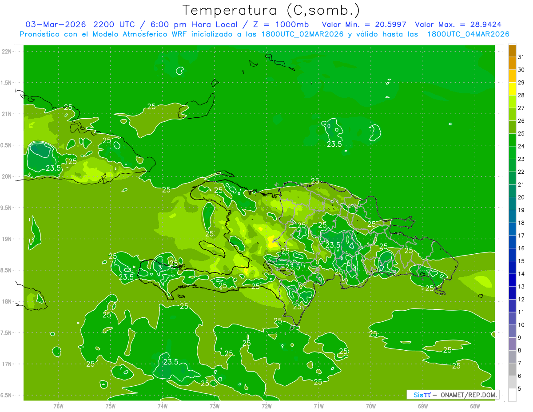Click the purple legend swatch between 9 and 10
The height and width of the screenshot is (412, 533).
coord(512,331)
